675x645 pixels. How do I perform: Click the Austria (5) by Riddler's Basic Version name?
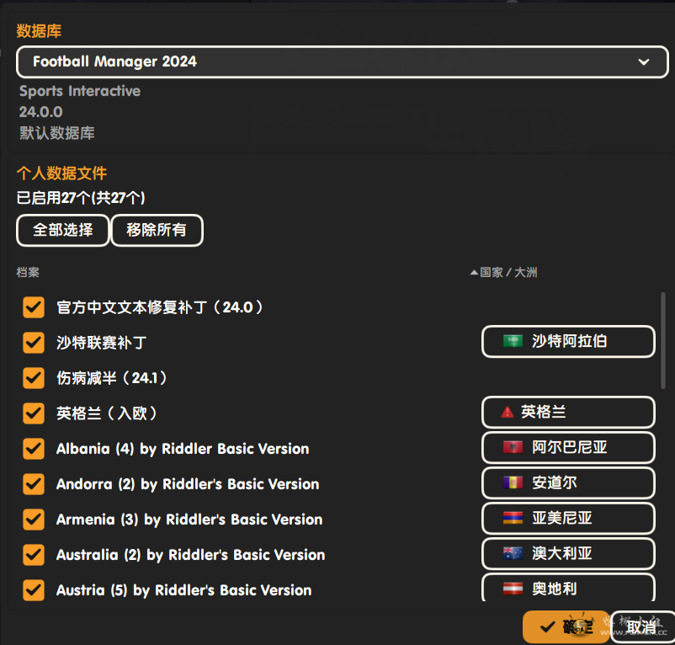pos(183,590)
